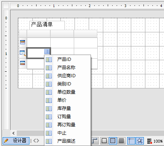Select the table header row handle
Screen dimensions: 164x146
(x=23, y=42)
